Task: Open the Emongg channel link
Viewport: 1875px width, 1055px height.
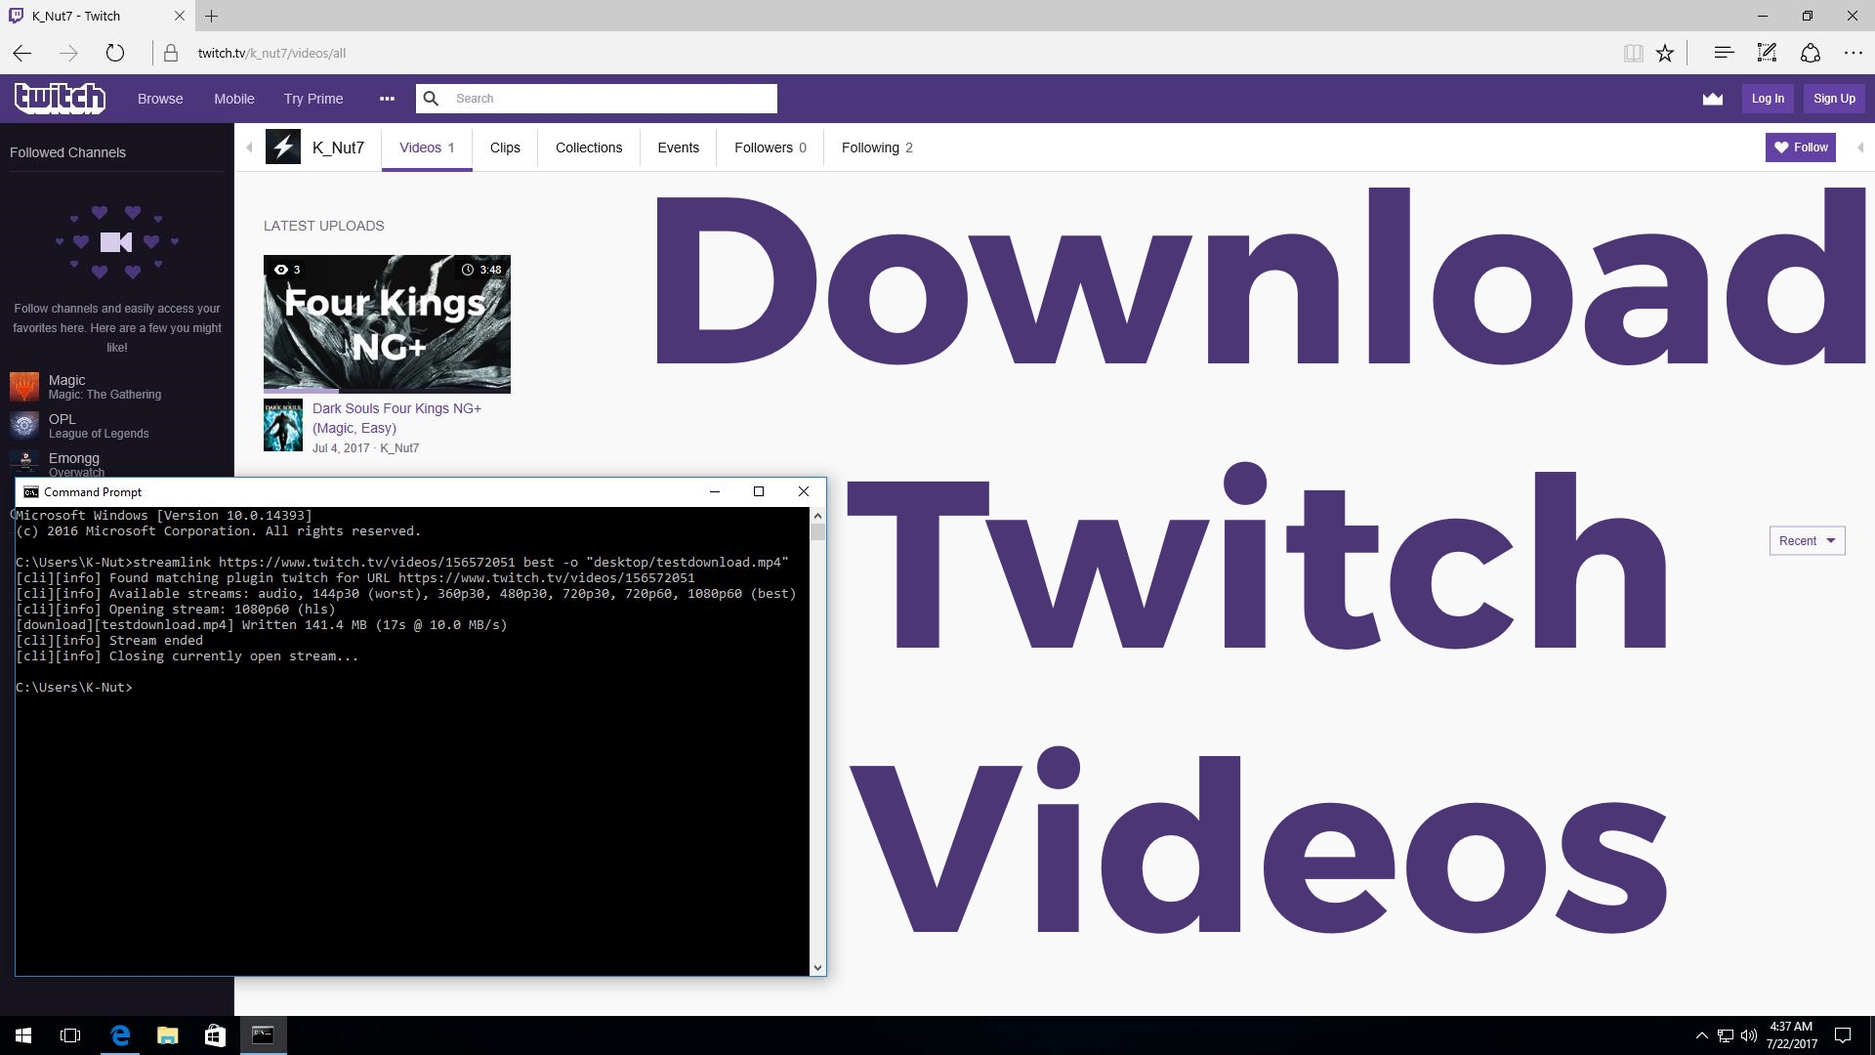Action: pos(74,458)
